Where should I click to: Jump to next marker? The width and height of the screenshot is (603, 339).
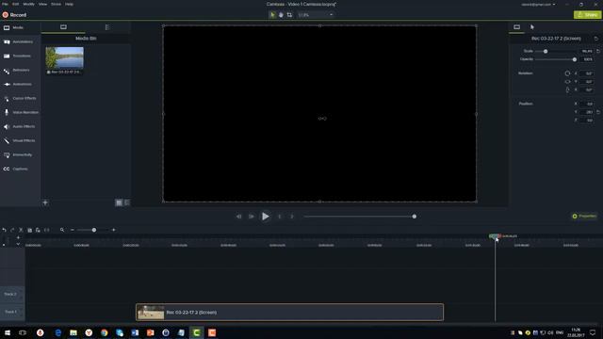pos(292,217)
